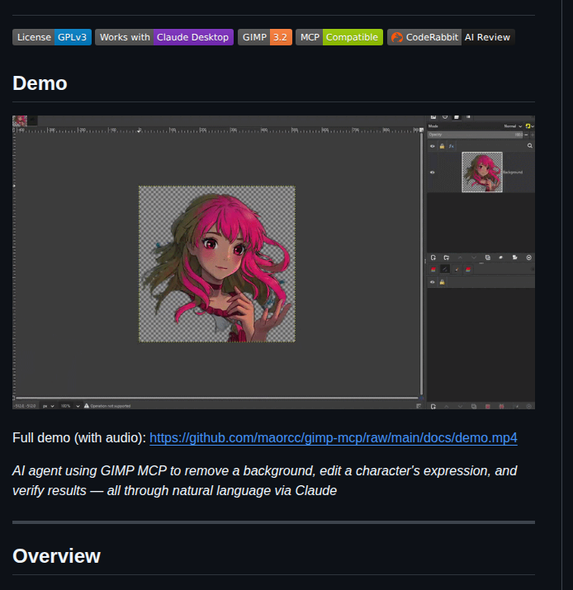Click the Overview heading
Image resolution: width=573 pixels, height=590 pixels.
pos(56,556)
